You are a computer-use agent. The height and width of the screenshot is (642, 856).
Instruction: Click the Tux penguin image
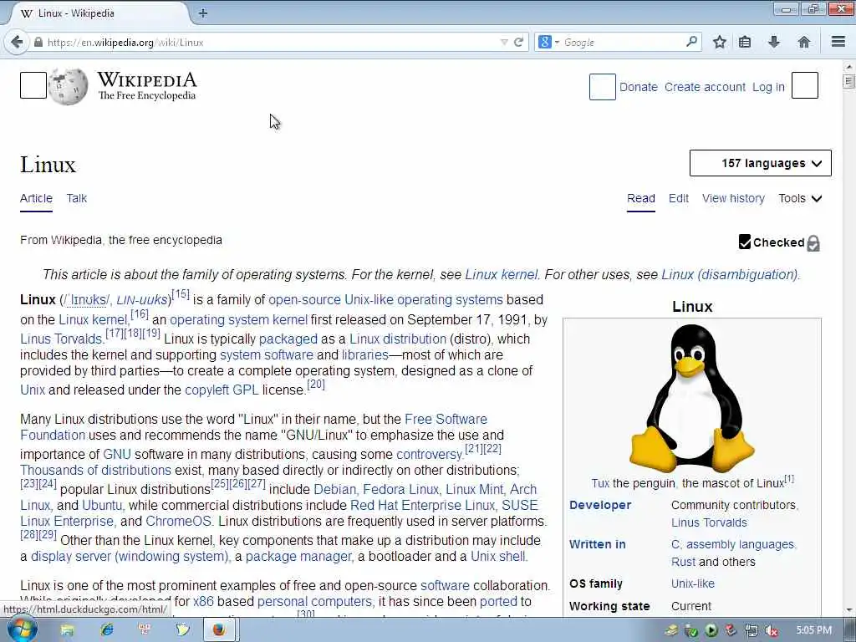click(x=692, y=397)
